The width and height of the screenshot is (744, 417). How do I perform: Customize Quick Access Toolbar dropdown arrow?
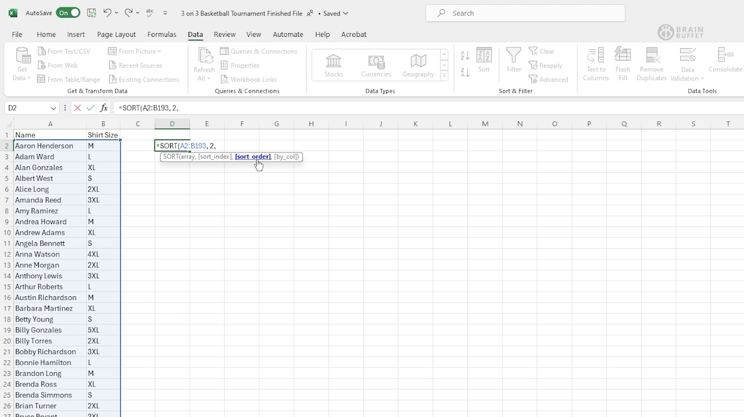click(x=165, y=13)
